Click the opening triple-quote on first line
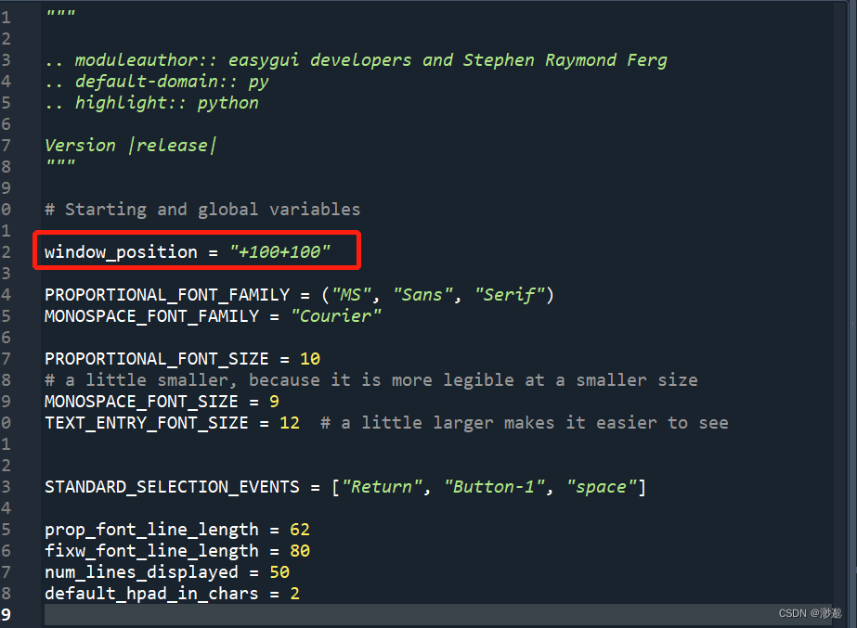 coord(60,14)
